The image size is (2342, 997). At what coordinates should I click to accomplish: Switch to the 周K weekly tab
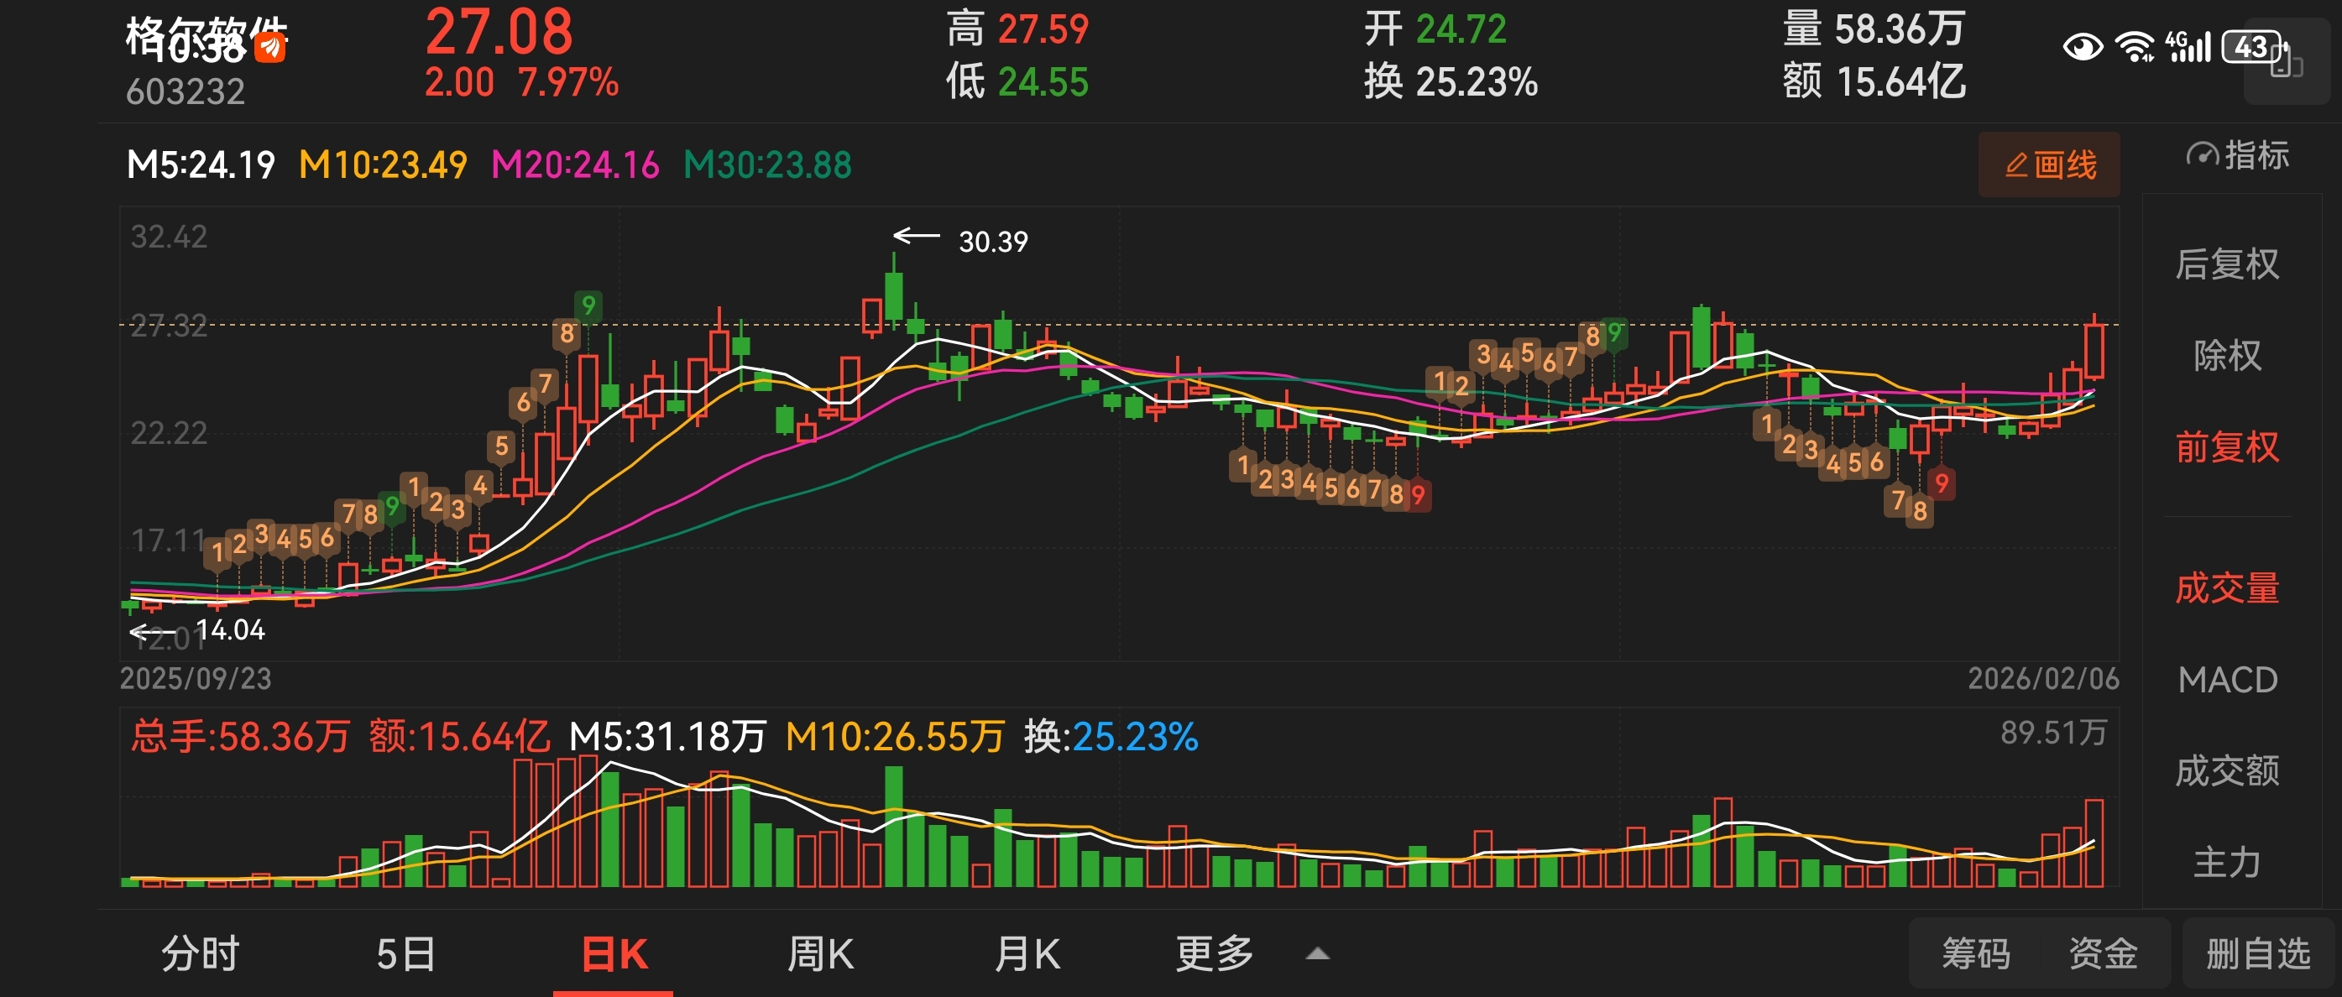[819, 954]
